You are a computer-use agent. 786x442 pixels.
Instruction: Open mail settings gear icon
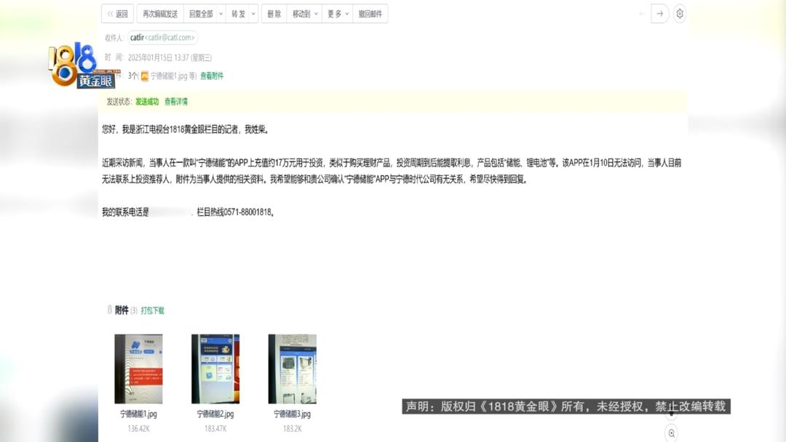680,14
